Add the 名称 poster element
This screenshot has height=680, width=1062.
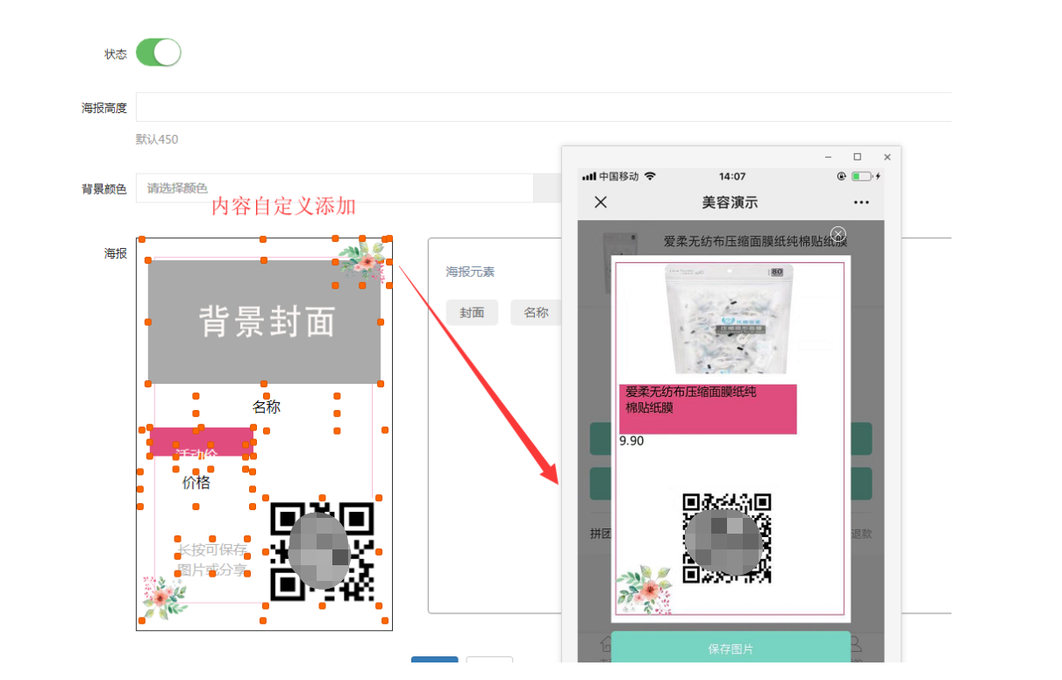tap(536, 312)
